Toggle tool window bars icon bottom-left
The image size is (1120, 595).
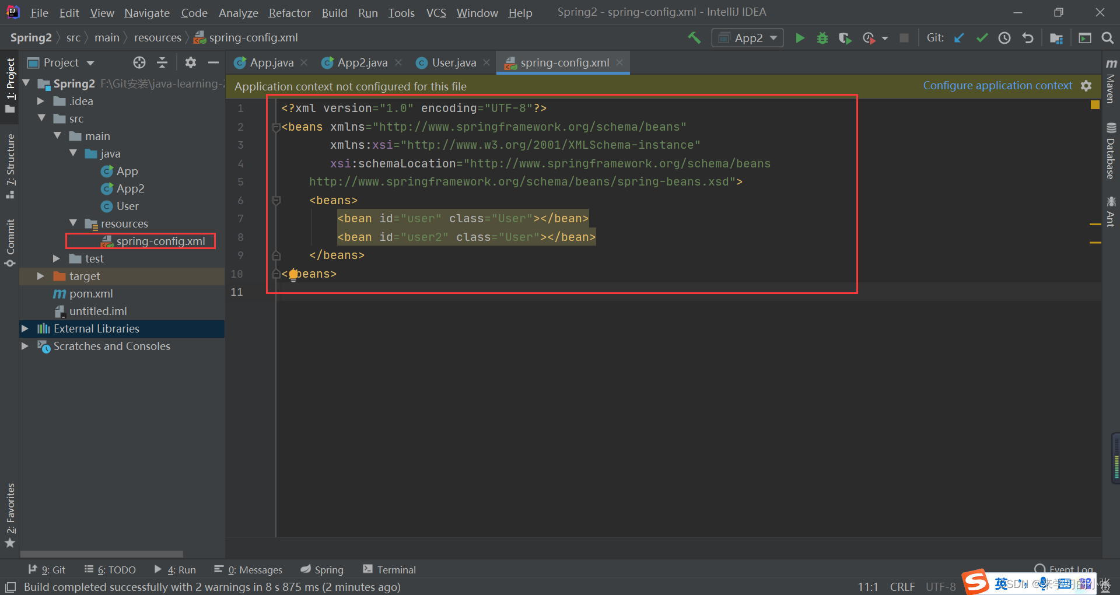[10, 587]
